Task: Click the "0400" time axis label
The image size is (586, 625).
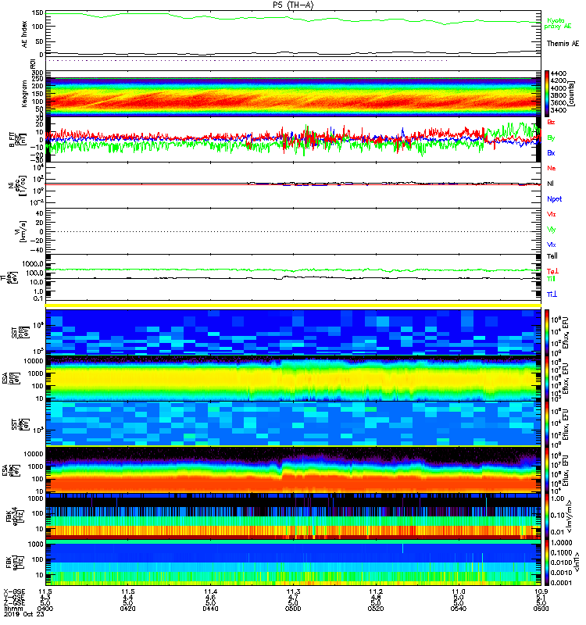Action: pyautogui.click(x=45, y=609)
